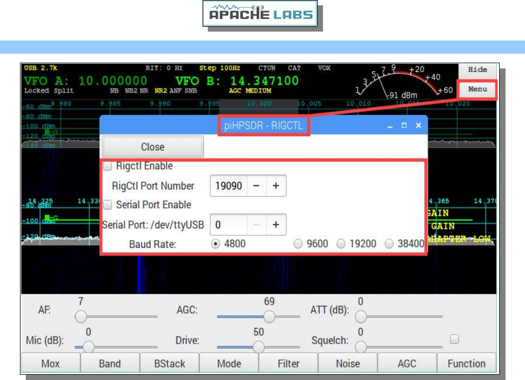Image resolution: width=525 pixels, height=380 pixels.
Task: Click the VOX indicator
Action: [324, 68]
